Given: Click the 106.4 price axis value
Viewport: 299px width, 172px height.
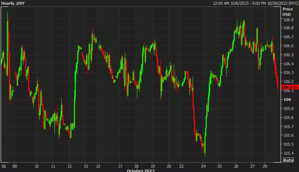Looking at the screenshot, I should [288, 64].
